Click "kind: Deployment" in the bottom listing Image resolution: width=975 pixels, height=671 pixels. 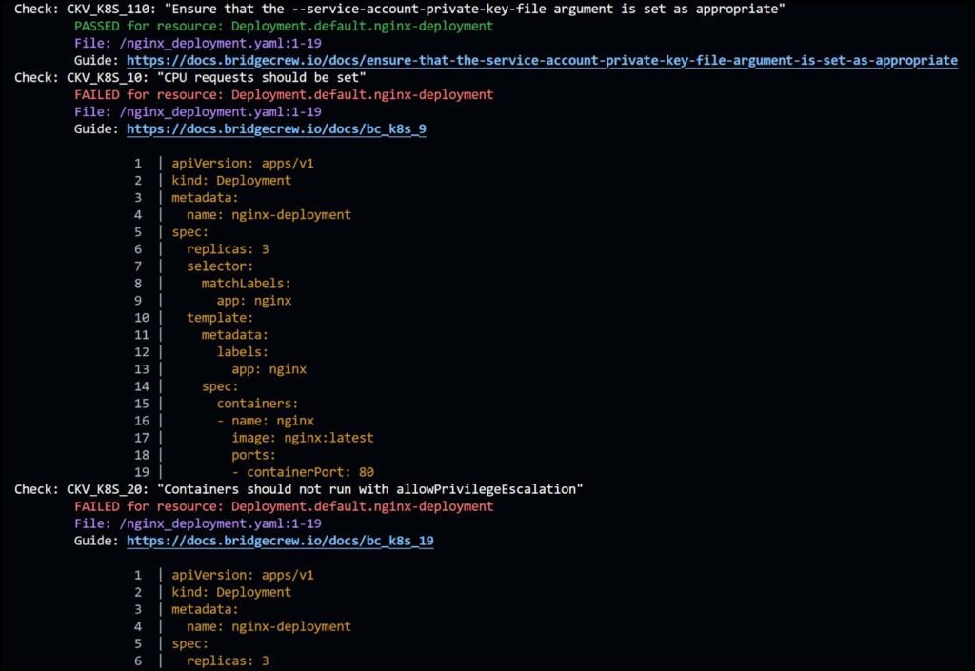pos(231,592)
